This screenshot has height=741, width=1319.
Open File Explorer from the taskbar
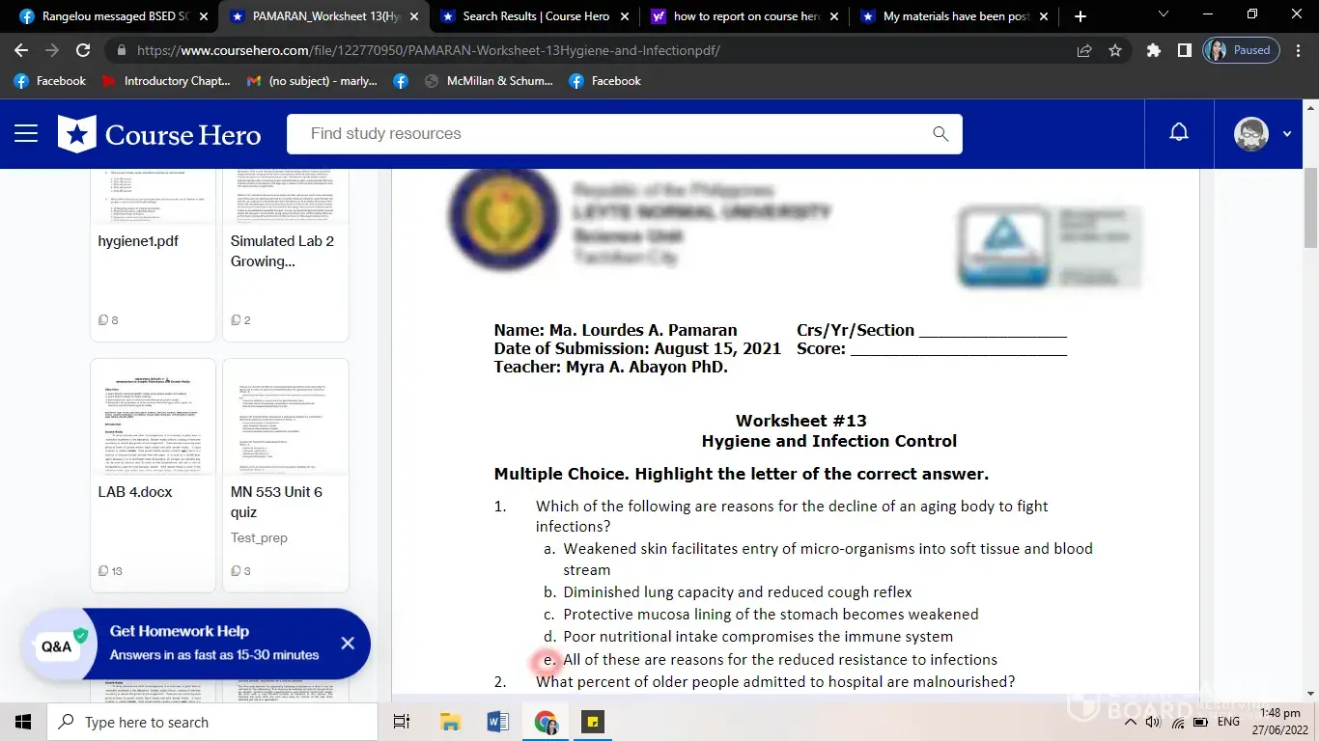pos(450,722)
